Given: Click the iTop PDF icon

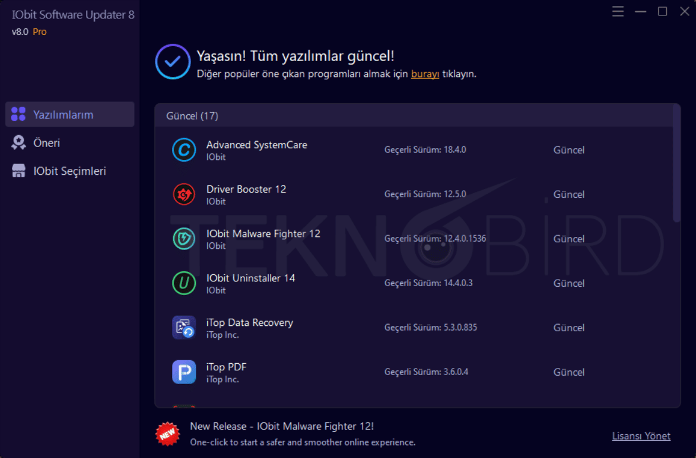Looking at the screenshot, I should tap(184, 371).
